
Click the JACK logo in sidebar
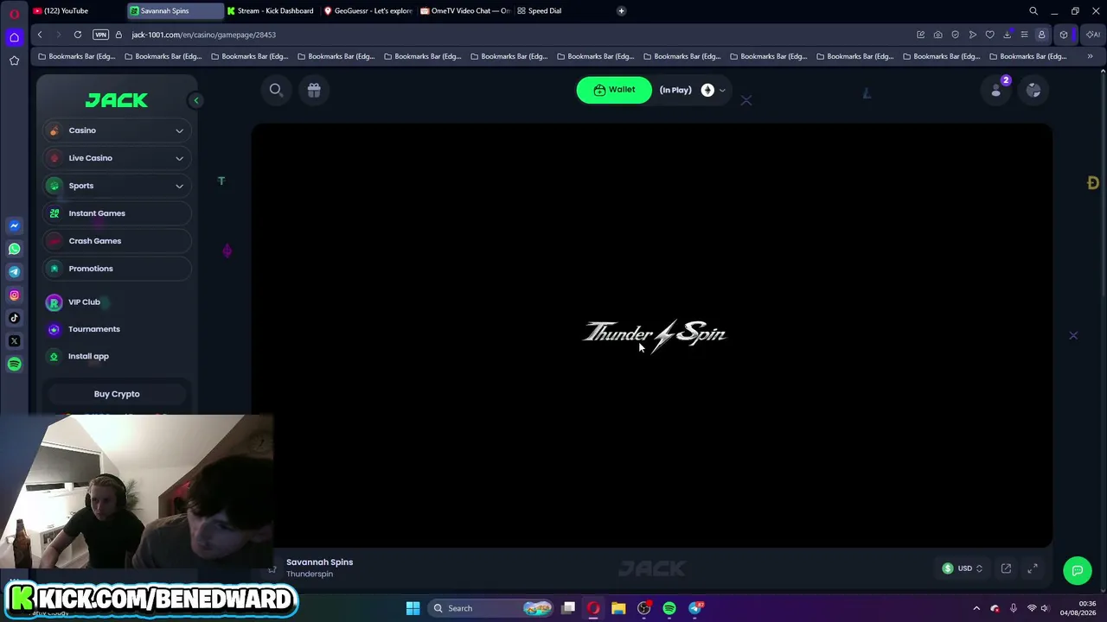click(x=117, y=100)
